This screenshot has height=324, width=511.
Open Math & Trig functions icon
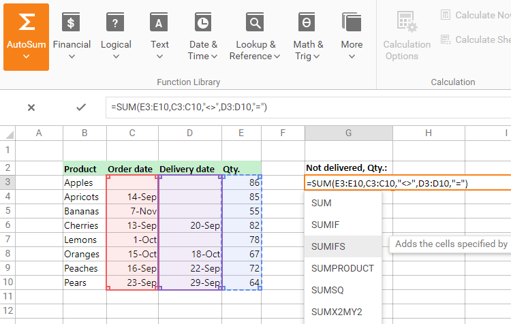coord(307,22)
